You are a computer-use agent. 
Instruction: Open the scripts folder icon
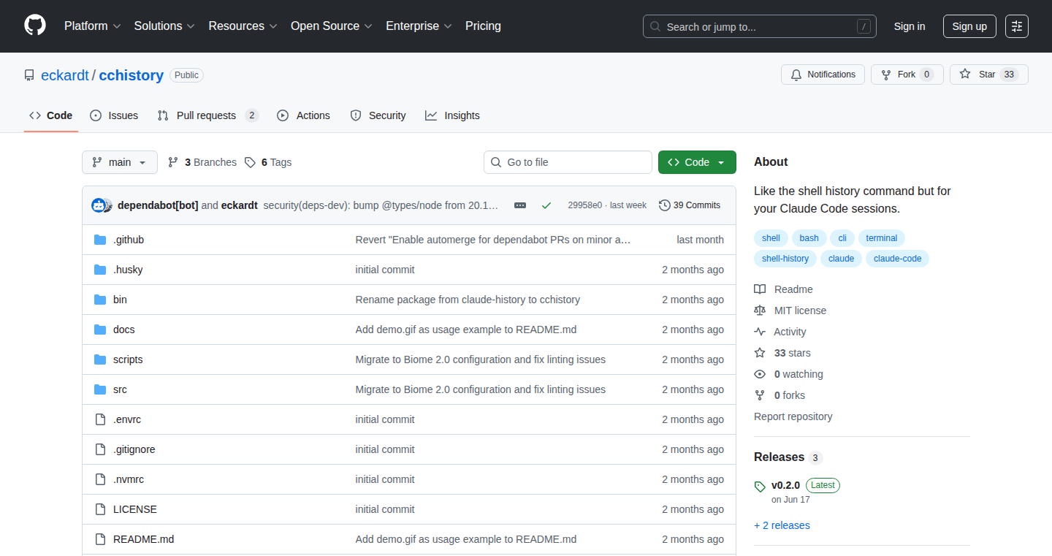[x=100, y=359]
